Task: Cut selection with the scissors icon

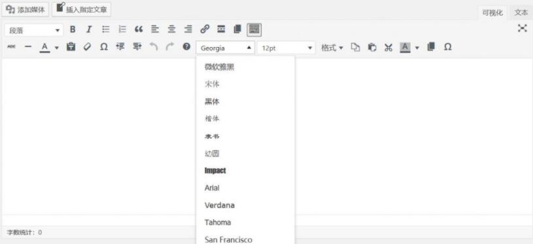Action: point(388,48)
